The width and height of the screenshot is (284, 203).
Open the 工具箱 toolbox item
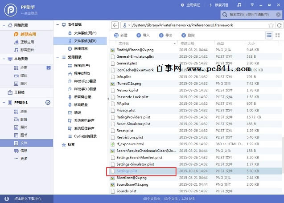coord(16,92)
